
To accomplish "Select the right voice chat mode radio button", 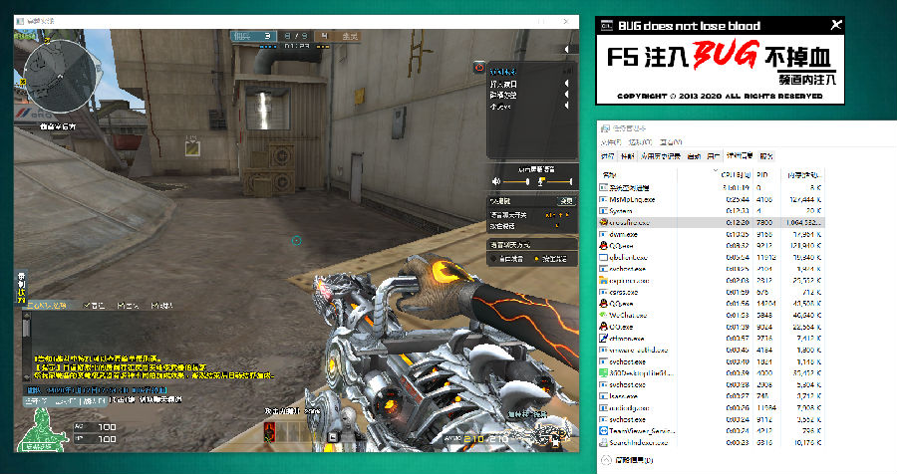I will [x=536, y=259].
